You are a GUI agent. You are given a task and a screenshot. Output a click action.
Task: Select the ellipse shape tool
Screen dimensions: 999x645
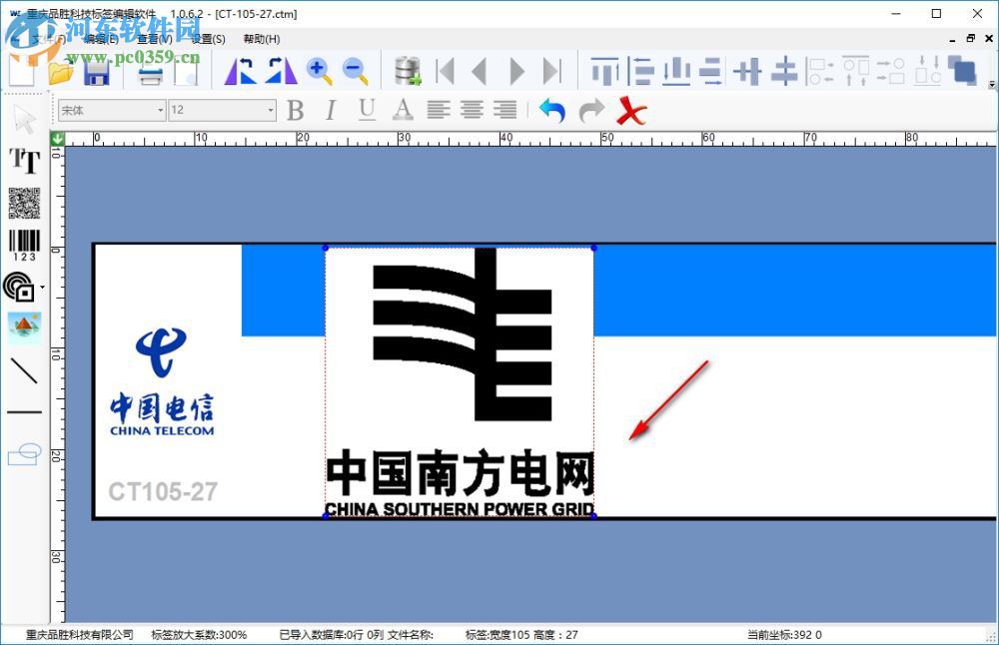tap(22, 454)
